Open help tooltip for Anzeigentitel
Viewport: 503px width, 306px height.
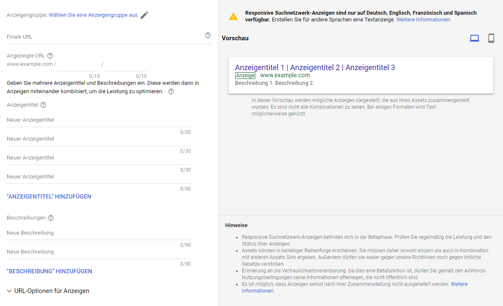click(x=42, y=105)
